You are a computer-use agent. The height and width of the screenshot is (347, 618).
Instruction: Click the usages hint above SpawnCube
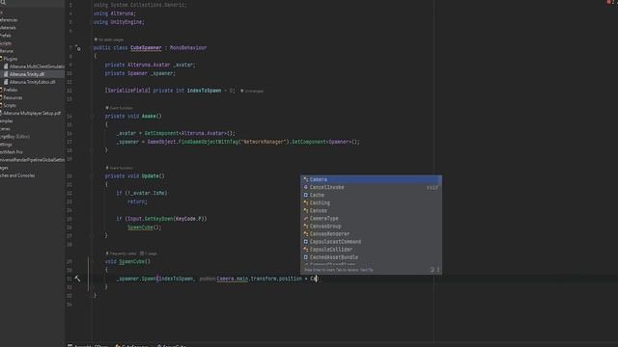pos(149,254)
